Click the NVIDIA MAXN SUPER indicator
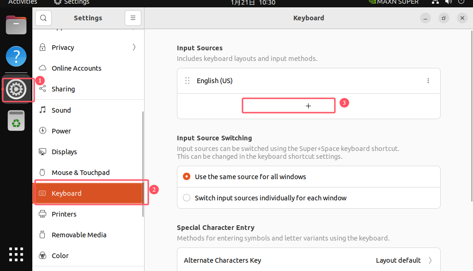 click(x=394, y=2)
